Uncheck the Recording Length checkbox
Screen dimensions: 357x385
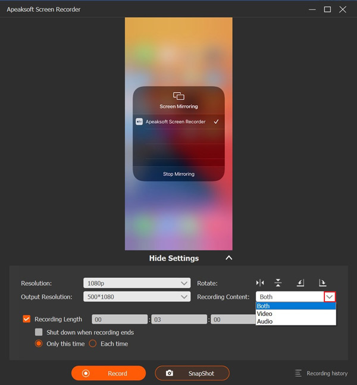click(27, 319)
